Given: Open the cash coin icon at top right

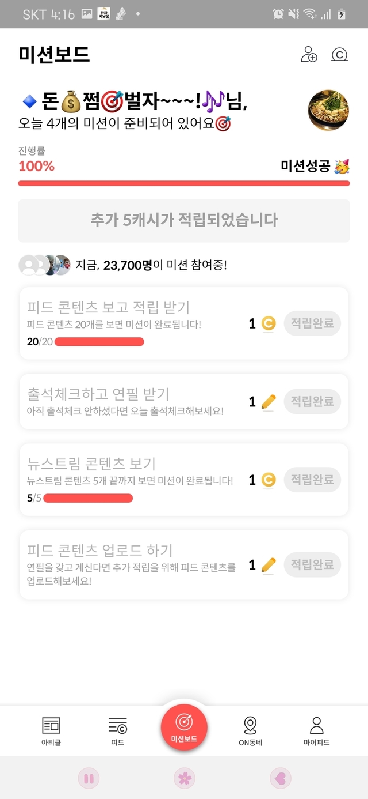Looking at the screenshot, I should [x=340, y=55].
